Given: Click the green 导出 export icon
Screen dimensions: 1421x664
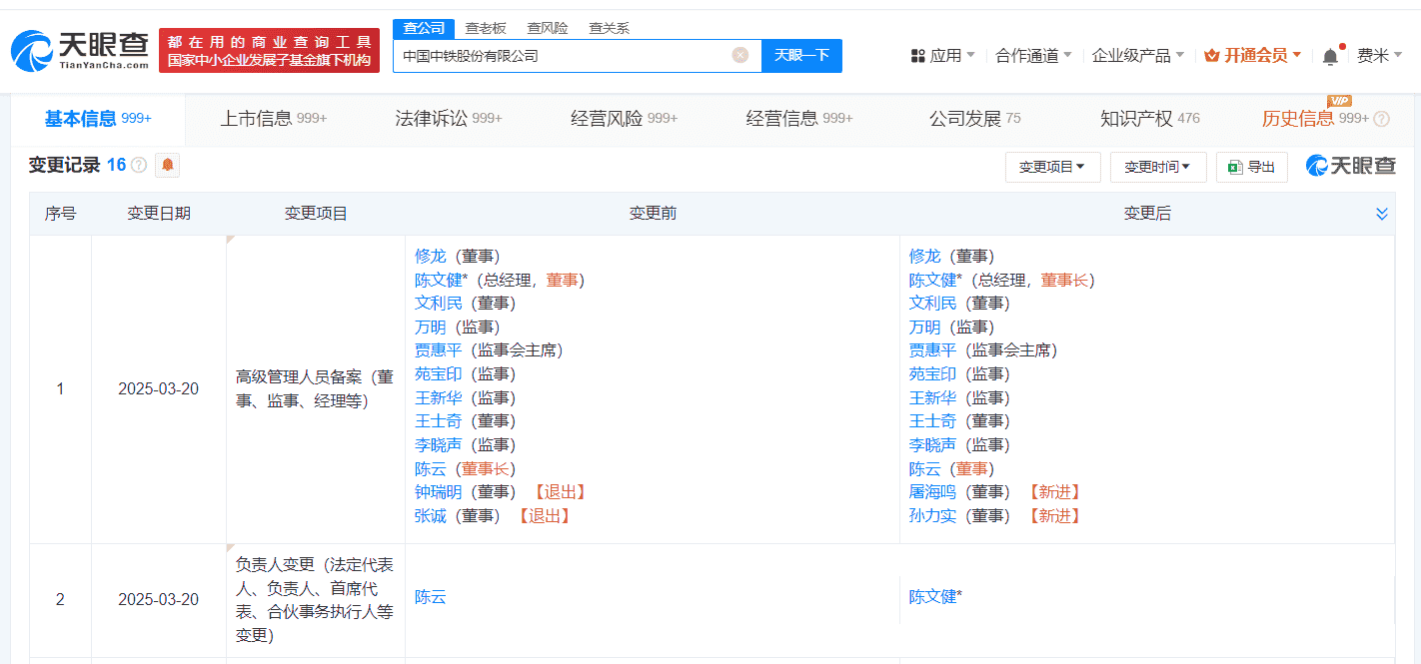Looking at the screenshot, I should (1233, 167).
